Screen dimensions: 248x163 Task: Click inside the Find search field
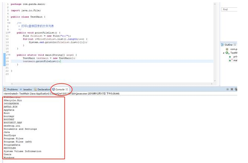[234, 9]
